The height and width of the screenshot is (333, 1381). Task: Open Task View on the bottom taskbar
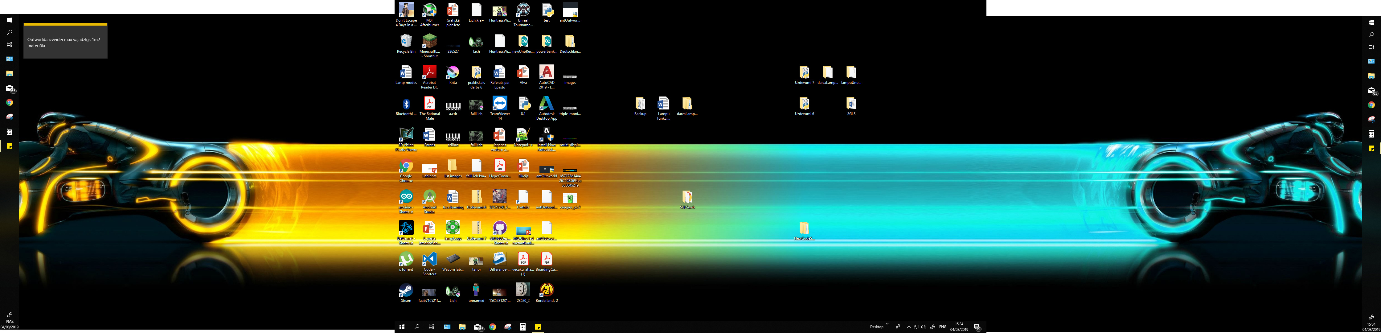[432, 327]
